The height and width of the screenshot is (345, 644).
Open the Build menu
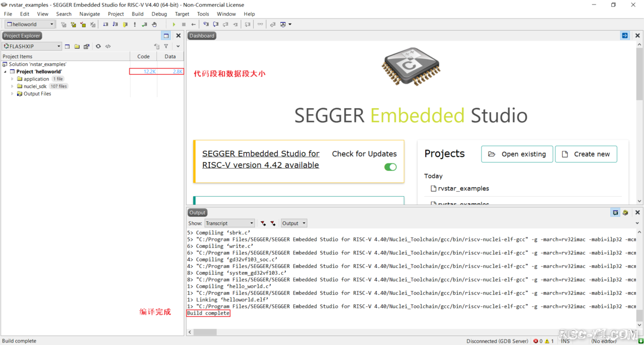coord(137,14)
